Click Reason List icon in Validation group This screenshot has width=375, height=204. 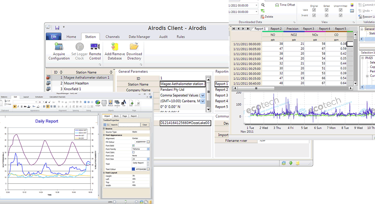360,17
